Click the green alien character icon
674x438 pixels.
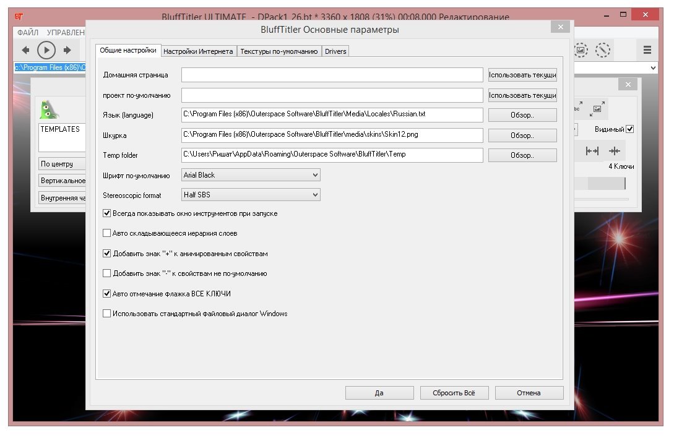(49, 109)
